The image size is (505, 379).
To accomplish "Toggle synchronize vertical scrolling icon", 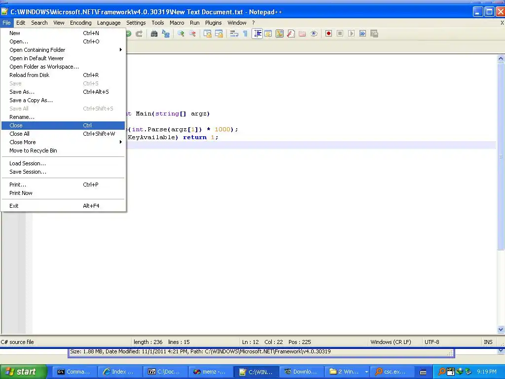I will tap(208, 34).
